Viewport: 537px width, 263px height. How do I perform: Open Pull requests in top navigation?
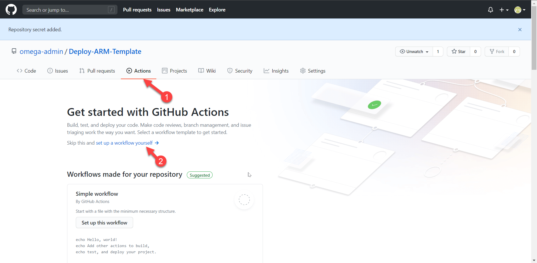tap(137, 10)
